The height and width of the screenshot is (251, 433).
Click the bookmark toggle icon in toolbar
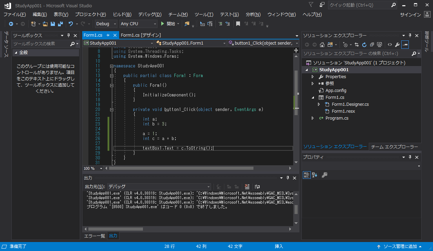pyautogui.click(x=238, y=24)
